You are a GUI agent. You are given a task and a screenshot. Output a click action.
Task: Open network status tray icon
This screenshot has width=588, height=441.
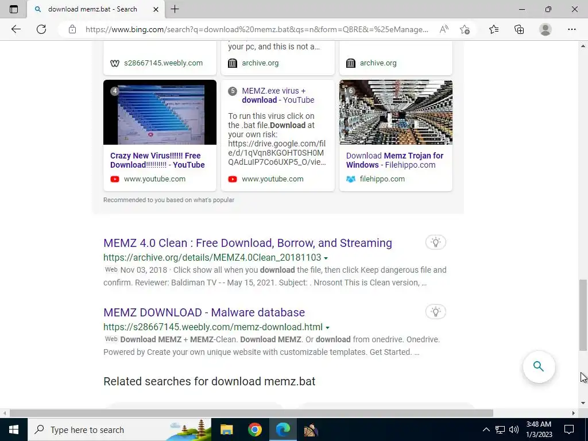pos(500,430)
